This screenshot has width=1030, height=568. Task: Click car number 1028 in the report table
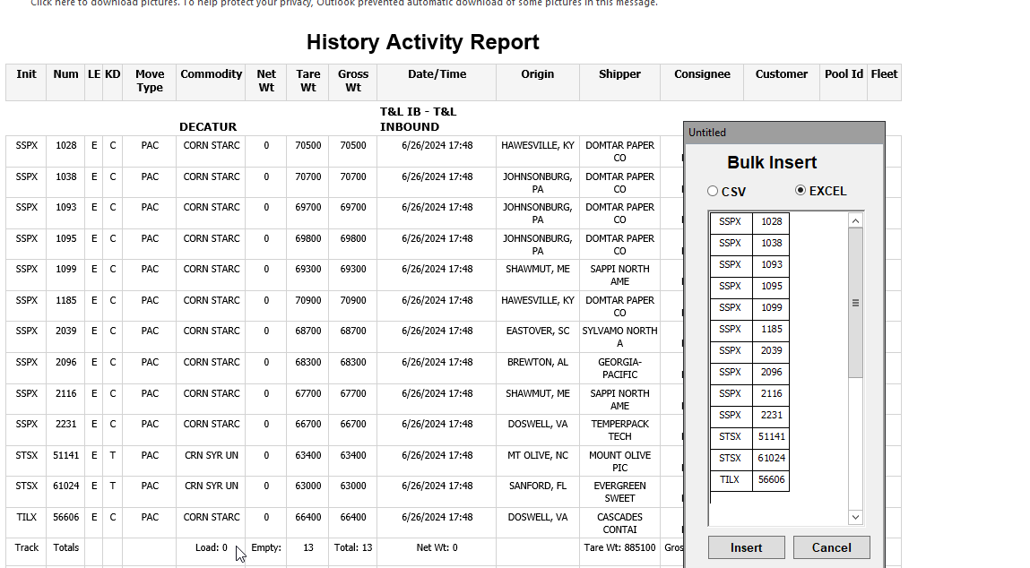tap(65, 146)
